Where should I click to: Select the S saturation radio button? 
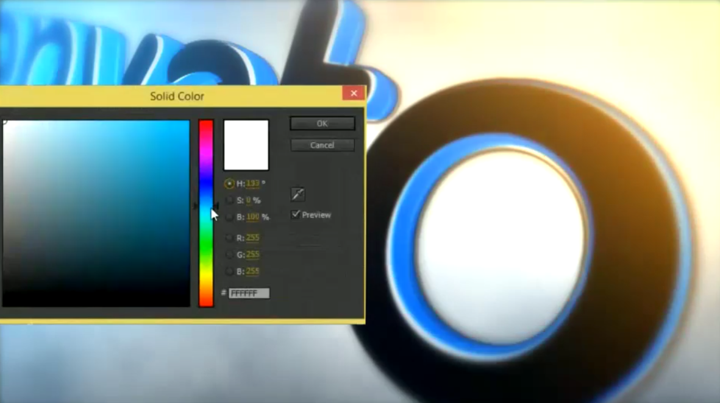point(229,200)
